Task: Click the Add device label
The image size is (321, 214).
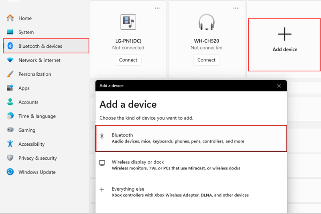Action: tap(285, 49)
